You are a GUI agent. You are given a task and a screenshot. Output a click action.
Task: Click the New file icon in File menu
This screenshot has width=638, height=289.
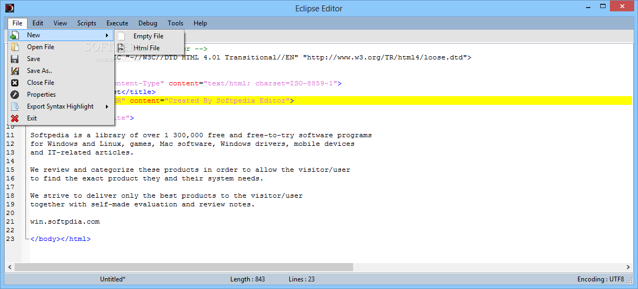coord(15,35)
